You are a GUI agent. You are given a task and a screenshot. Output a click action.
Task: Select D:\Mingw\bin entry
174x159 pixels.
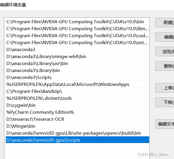tap(77, 126)
